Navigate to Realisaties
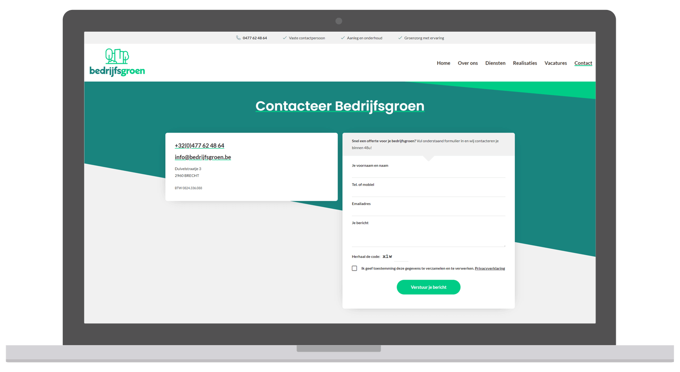The image size is (680, 372). 525,63
